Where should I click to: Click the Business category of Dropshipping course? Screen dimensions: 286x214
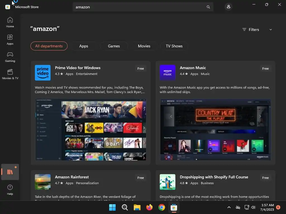click(207, 183)
